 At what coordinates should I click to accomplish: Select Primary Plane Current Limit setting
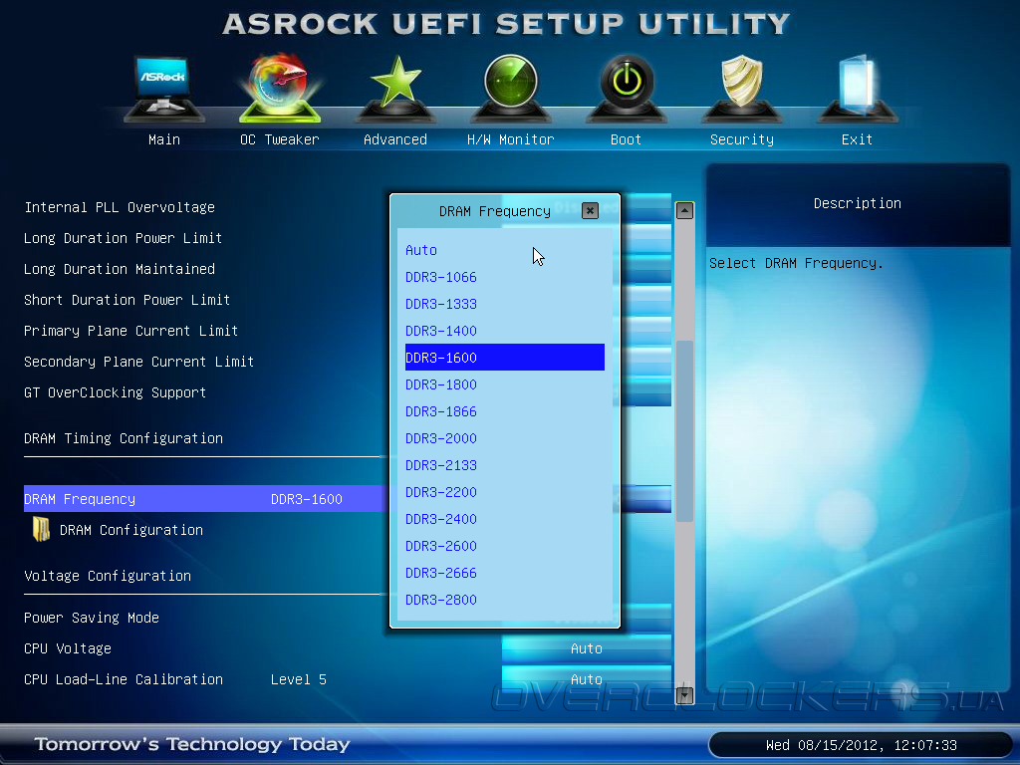tap(130, 331)
